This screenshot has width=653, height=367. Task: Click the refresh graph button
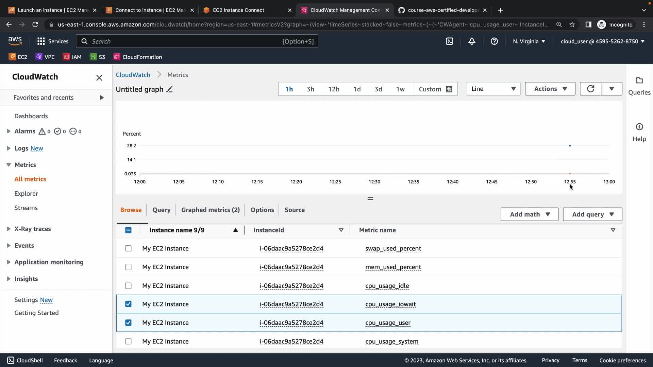pos(590,89)
